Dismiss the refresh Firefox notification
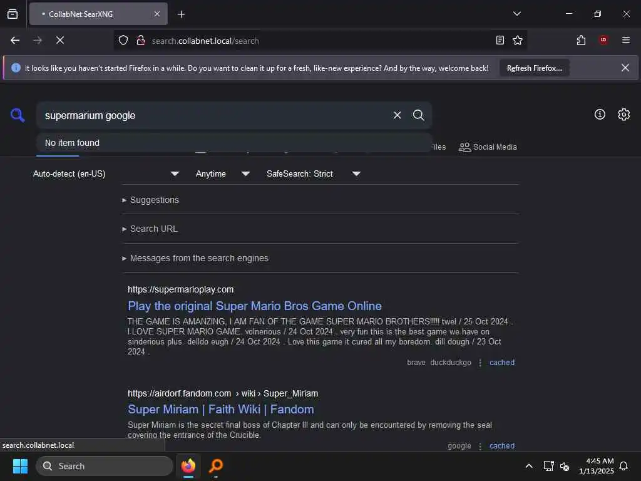 [625, 68]
